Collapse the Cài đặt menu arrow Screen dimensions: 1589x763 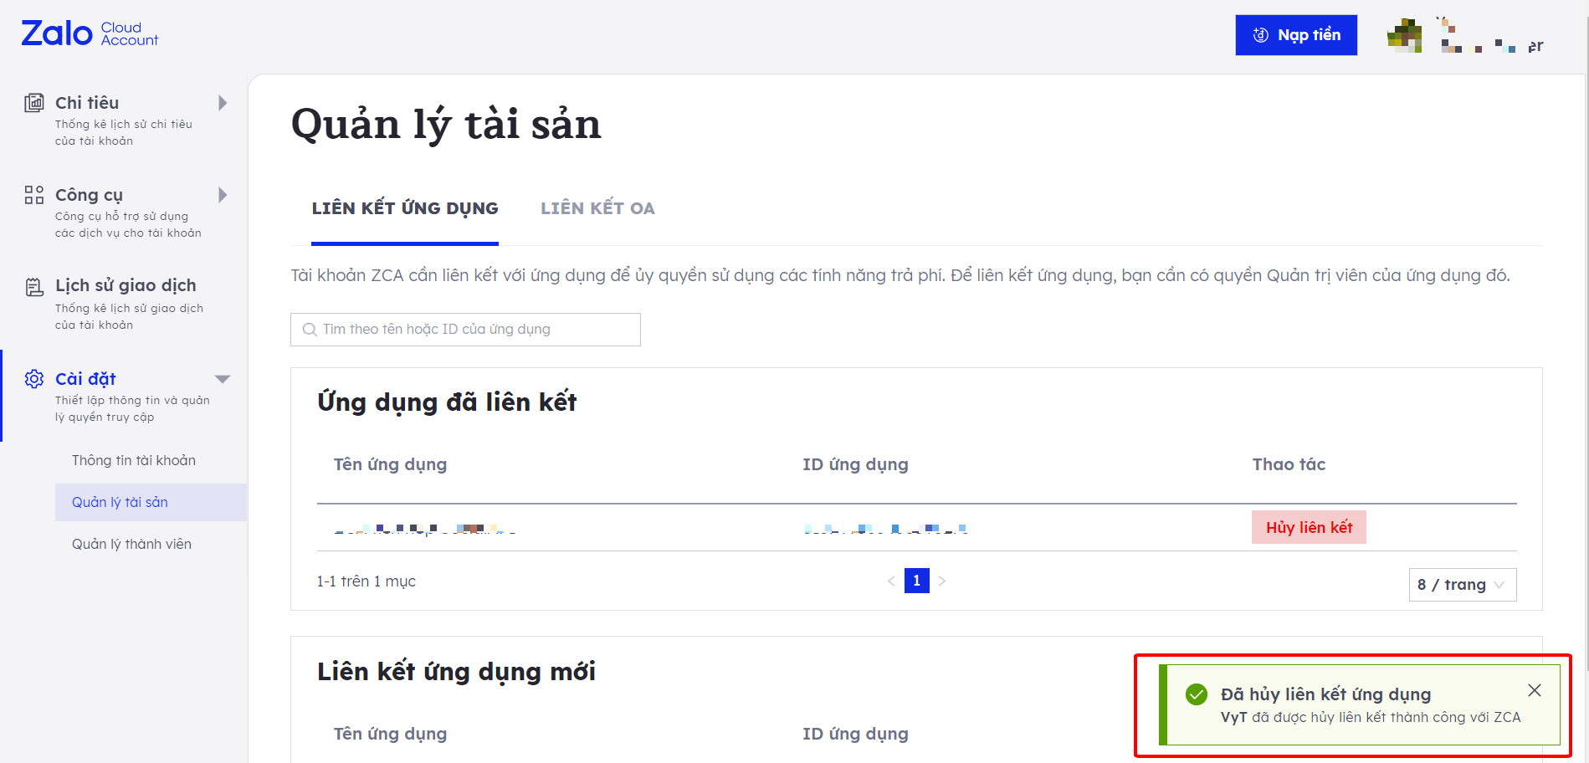(x=223, y=379)
